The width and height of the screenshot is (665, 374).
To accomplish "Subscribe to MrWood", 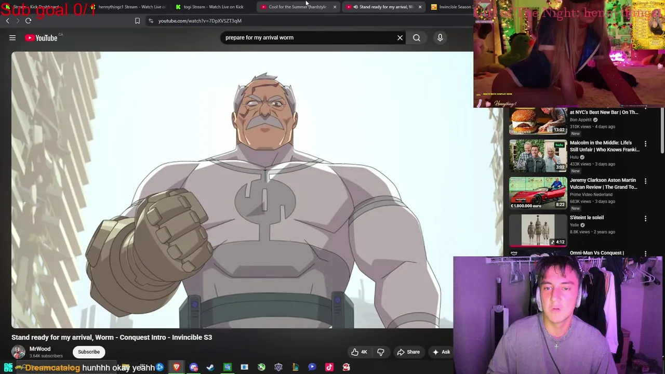I will click(89, 352).
